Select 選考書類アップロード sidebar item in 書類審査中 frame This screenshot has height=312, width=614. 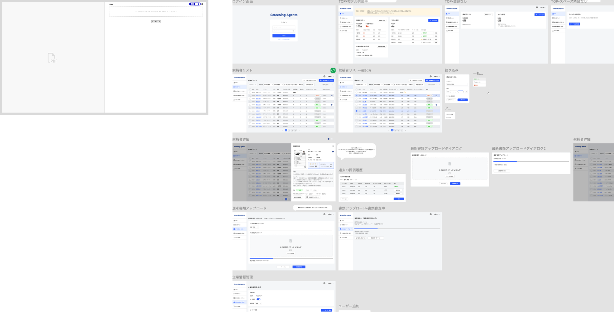click(346, 229)
